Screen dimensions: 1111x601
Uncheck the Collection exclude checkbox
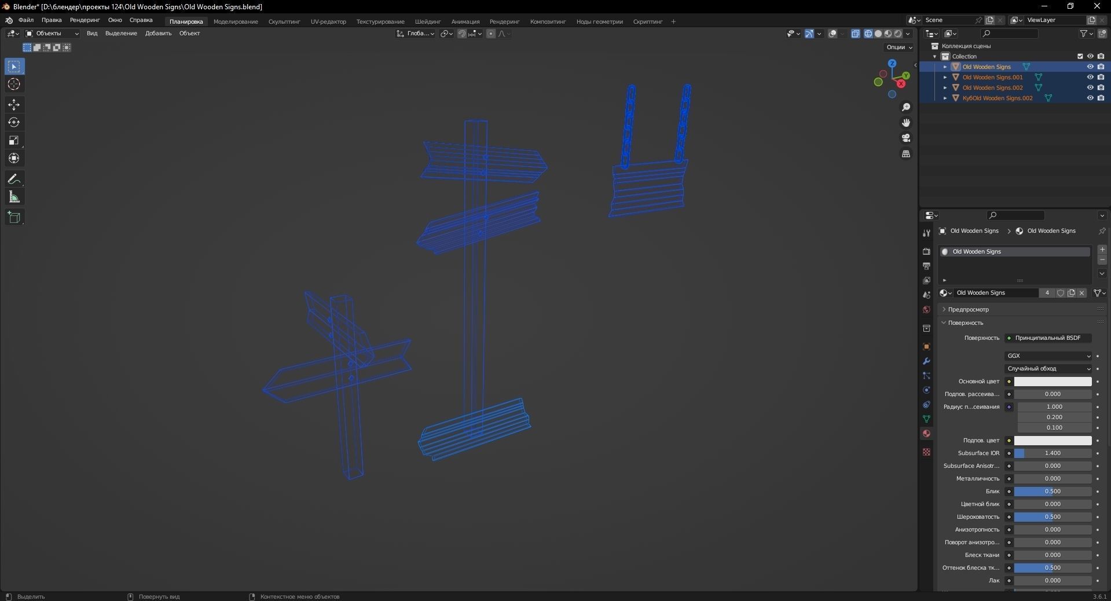tap(1080, 56)
